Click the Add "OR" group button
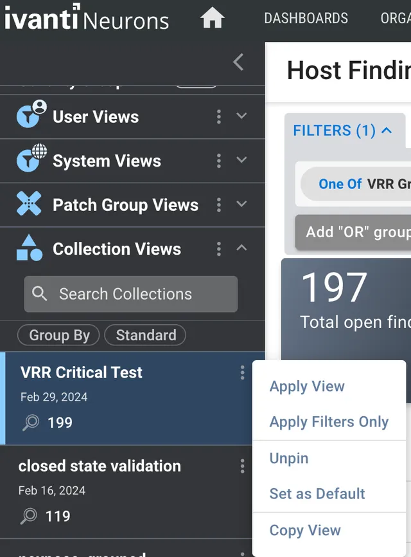Screen dimensions: 411x557 (x=353, y=232)
